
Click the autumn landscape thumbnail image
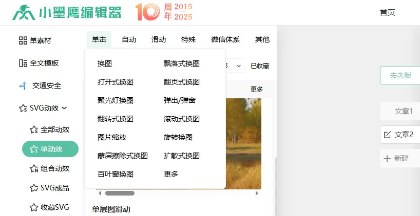tap(243, 144)
